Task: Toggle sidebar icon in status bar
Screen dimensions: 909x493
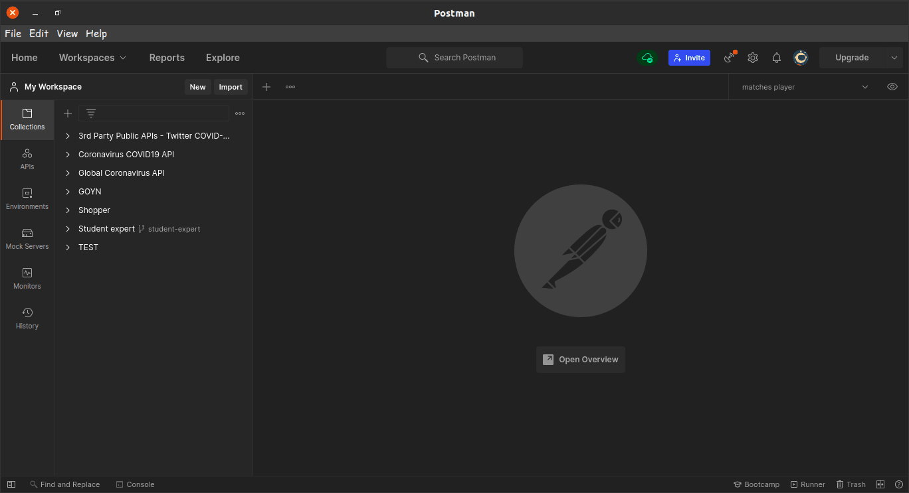Action: [x=11, y=484]
